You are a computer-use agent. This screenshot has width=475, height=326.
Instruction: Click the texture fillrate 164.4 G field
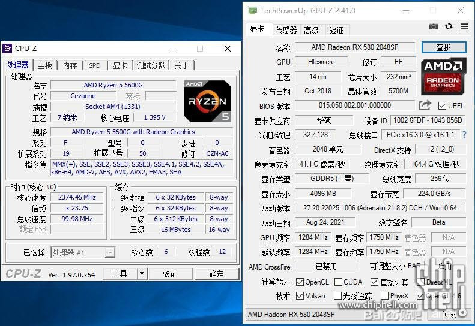pos(435,164)
